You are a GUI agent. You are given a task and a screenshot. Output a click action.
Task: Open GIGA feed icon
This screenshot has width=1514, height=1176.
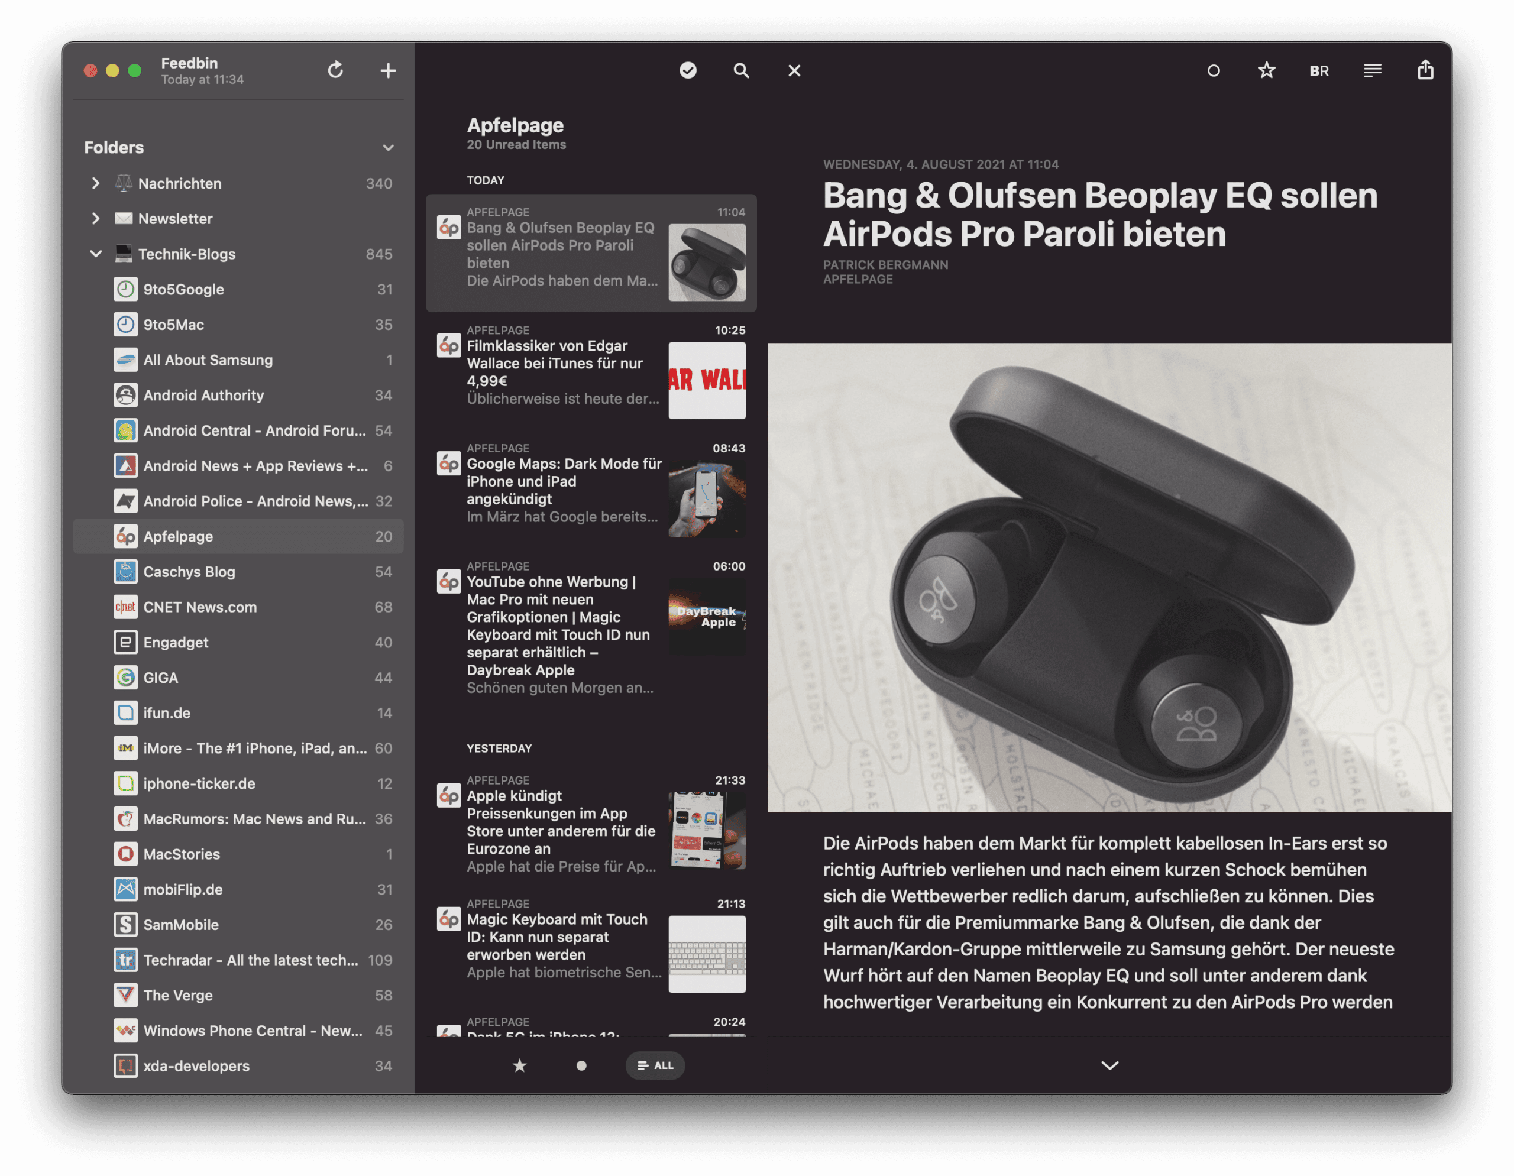click(x=125, y=678)
